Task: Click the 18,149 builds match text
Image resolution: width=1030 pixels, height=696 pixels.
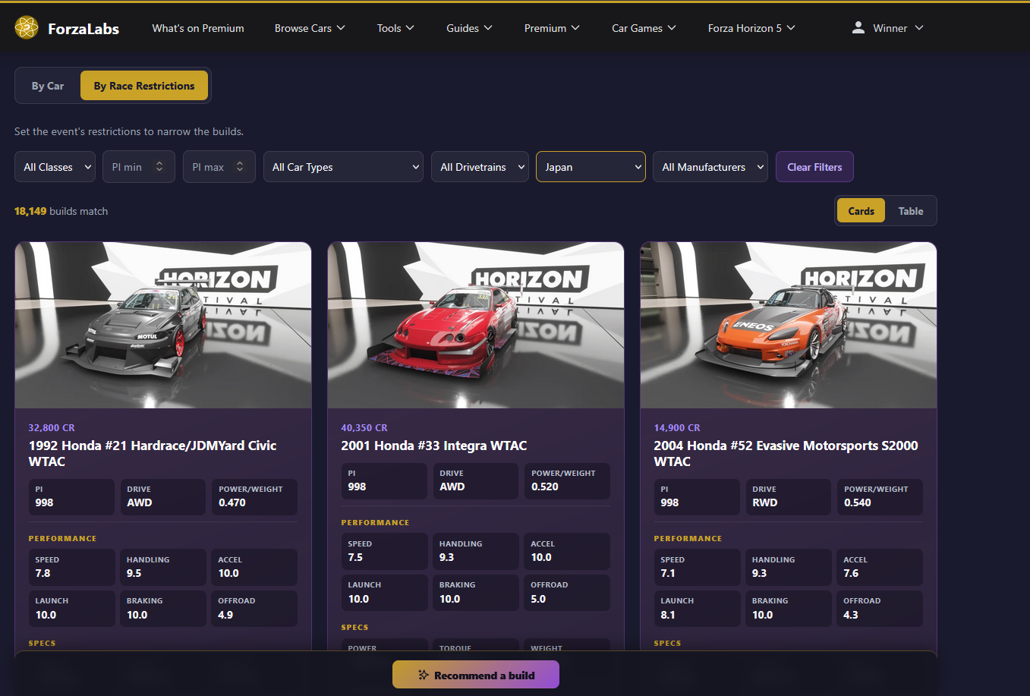Action: click(61, 211)
